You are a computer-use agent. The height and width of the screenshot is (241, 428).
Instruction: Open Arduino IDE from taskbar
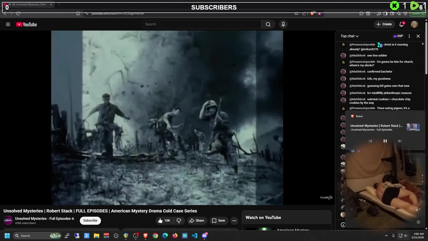point(185,236)
